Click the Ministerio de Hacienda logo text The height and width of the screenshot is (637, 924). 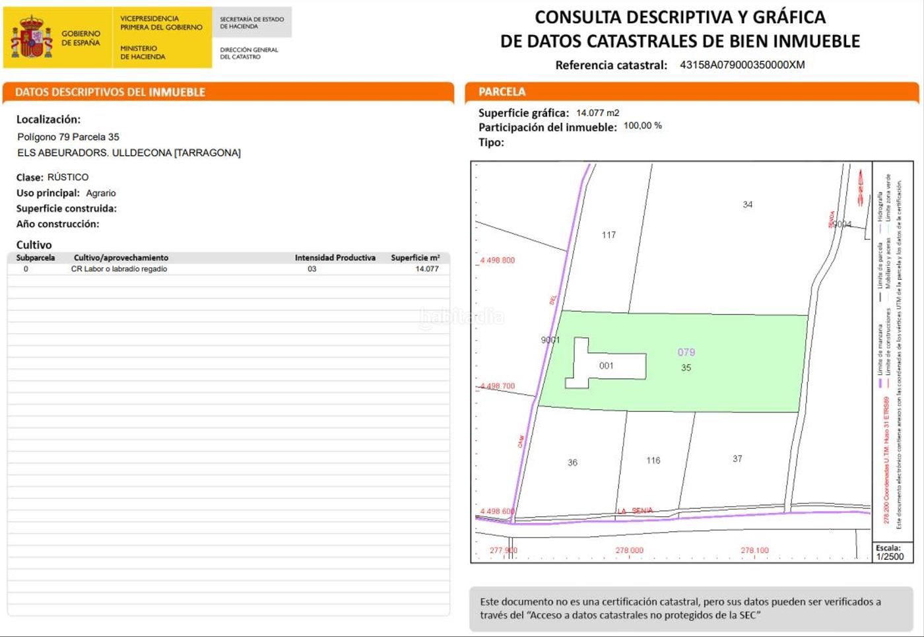pos(143,53)
